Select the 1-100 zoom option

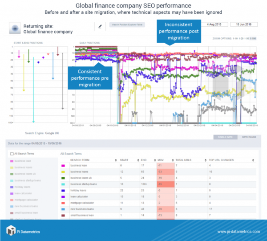coord(253,39)
